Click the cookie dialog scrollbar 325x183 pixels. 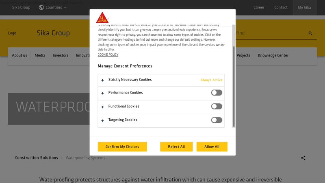click(234, 85)
